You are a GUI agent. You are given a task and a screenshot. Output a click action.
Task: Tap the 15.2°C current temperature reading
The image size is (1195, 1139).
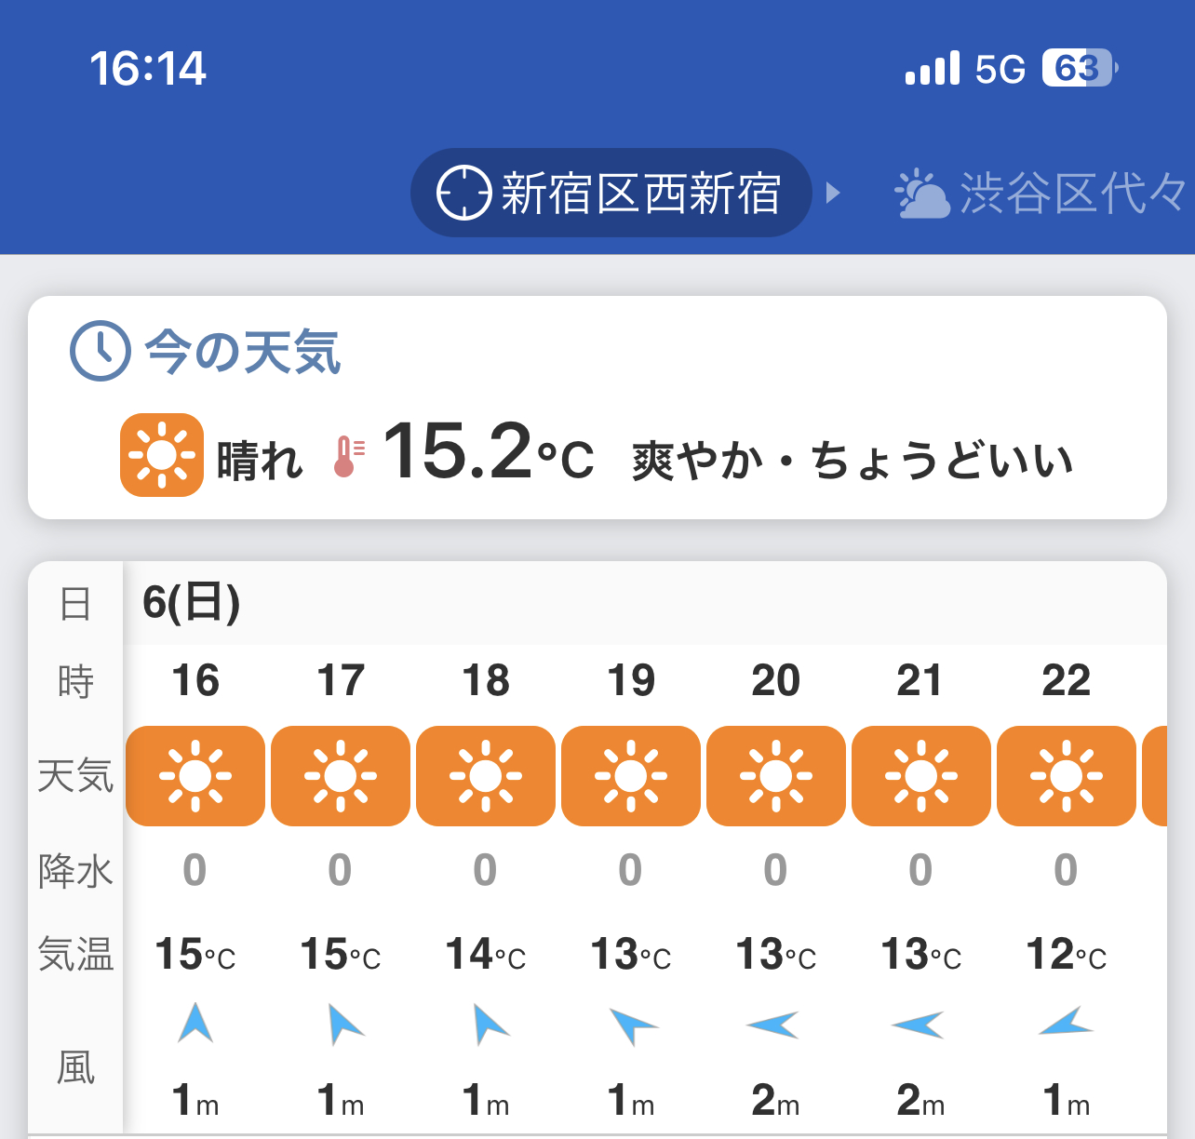[x=488, y=453]
